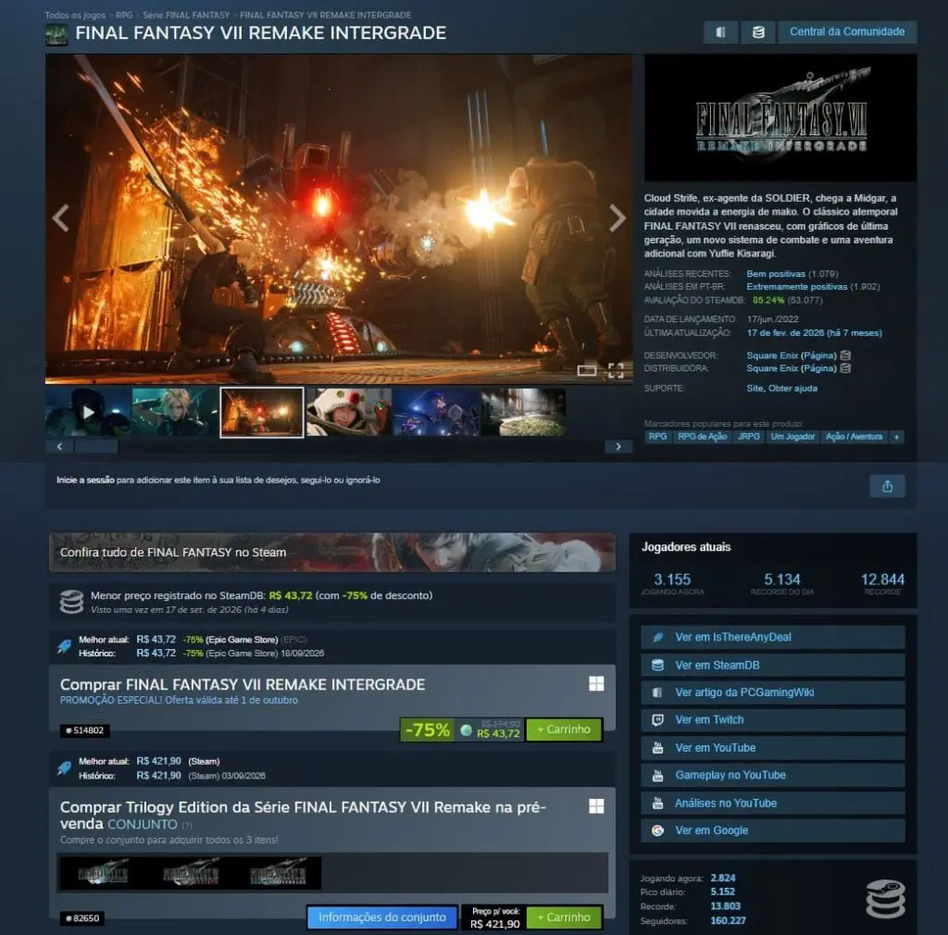Image resolution: width=948 pixels, height=935 pixels.
Task: Click the 82650 bundle ID badge
Action: [82, 918]
